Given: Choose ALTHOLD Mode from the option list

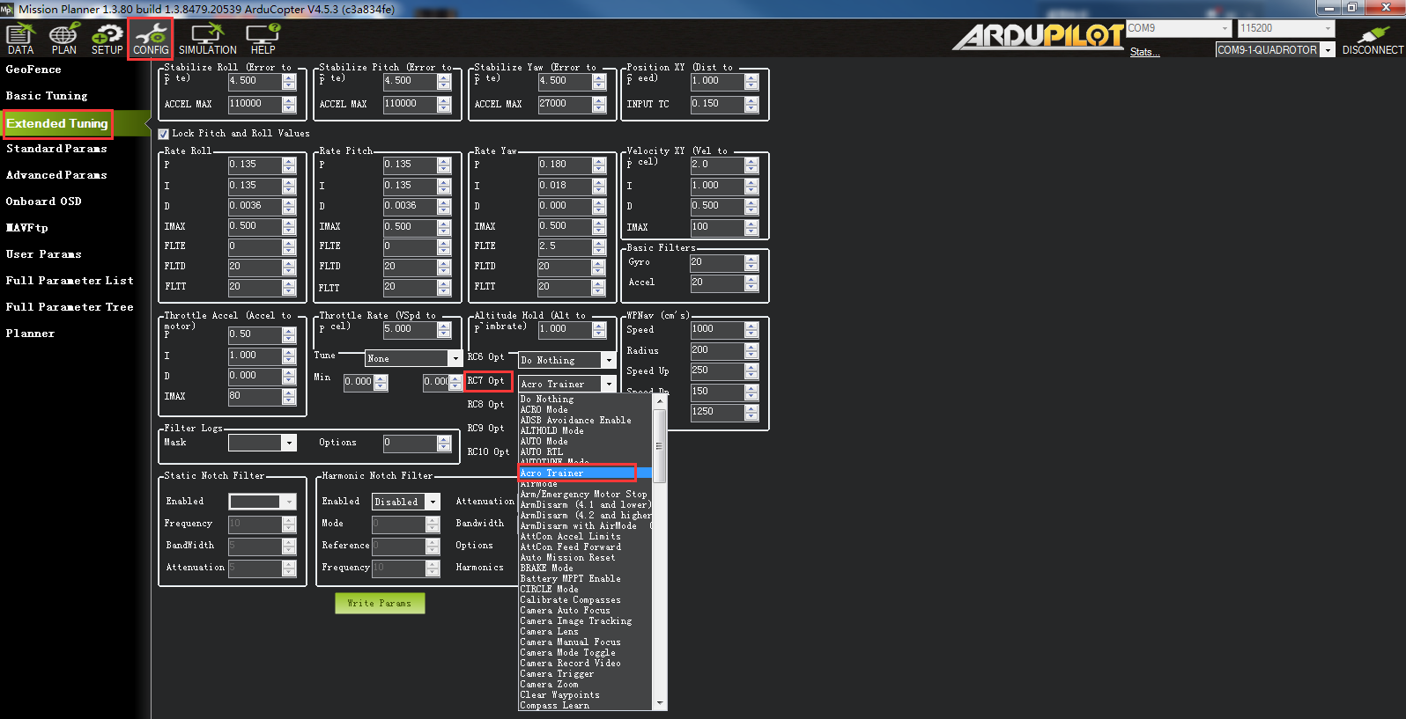Looking at the screenshot, I should coord(551,431).
